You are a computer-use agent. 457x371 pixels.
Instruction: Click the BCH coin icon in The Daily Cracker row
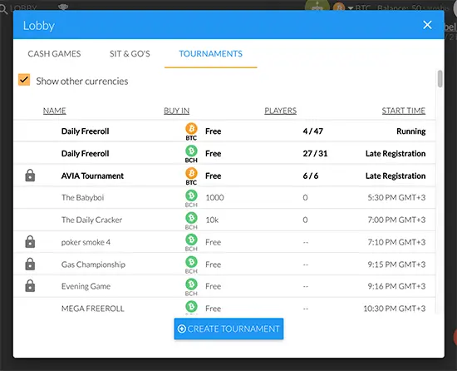point(191,218)
